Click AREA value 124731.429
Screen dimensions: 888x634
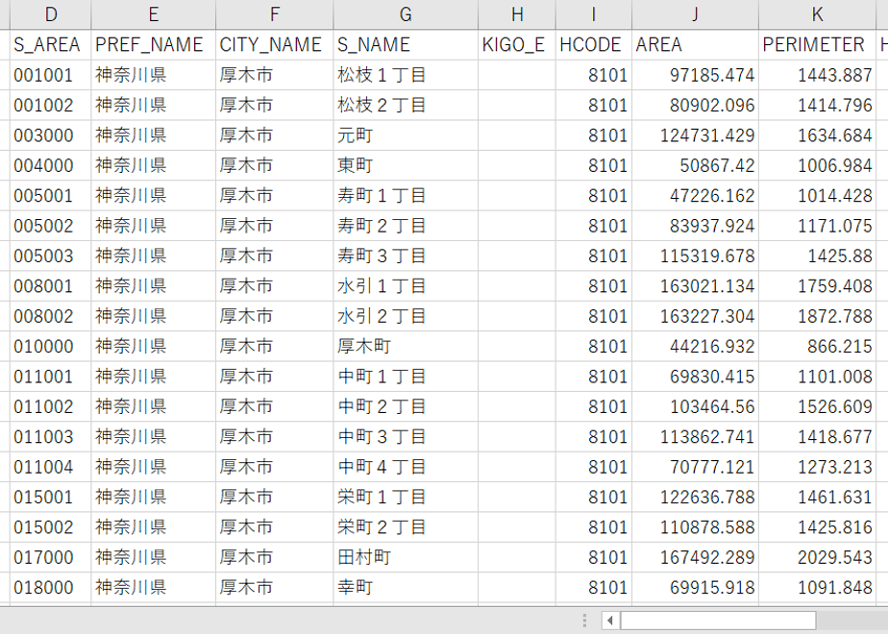pos(695,135)
